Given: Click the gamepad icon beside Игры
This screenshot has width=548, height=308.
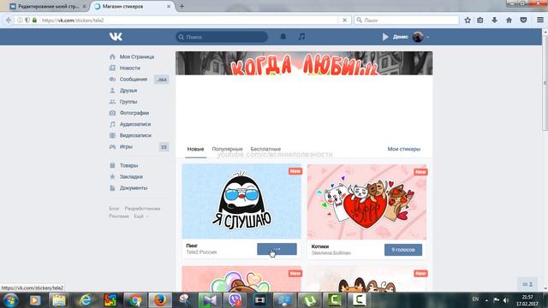Looking at the screenshot, I should point(112,146).
